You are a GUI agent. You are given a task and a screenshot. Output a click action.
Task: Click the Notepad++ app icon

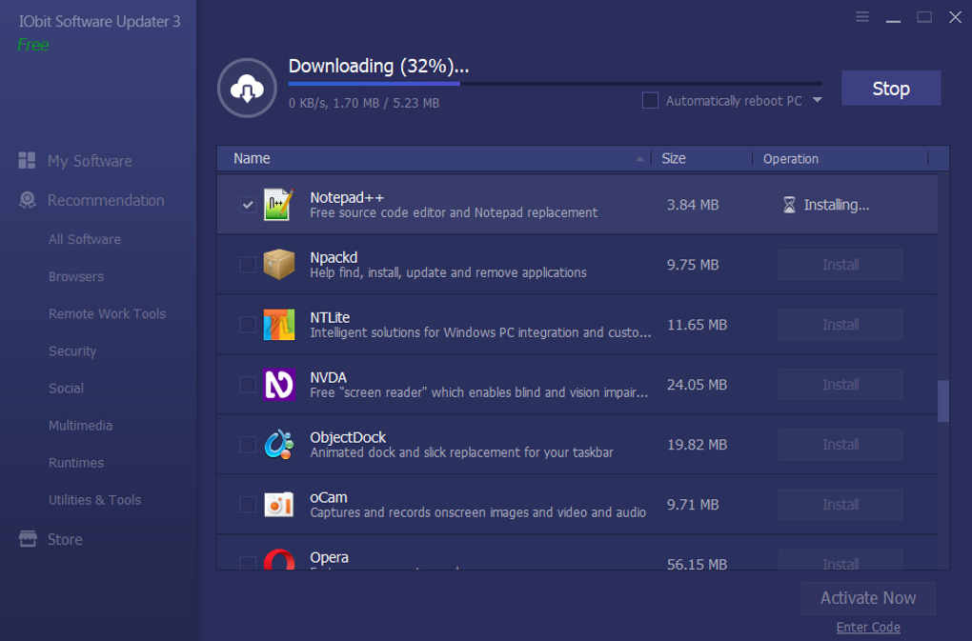(x=279, y=205)
